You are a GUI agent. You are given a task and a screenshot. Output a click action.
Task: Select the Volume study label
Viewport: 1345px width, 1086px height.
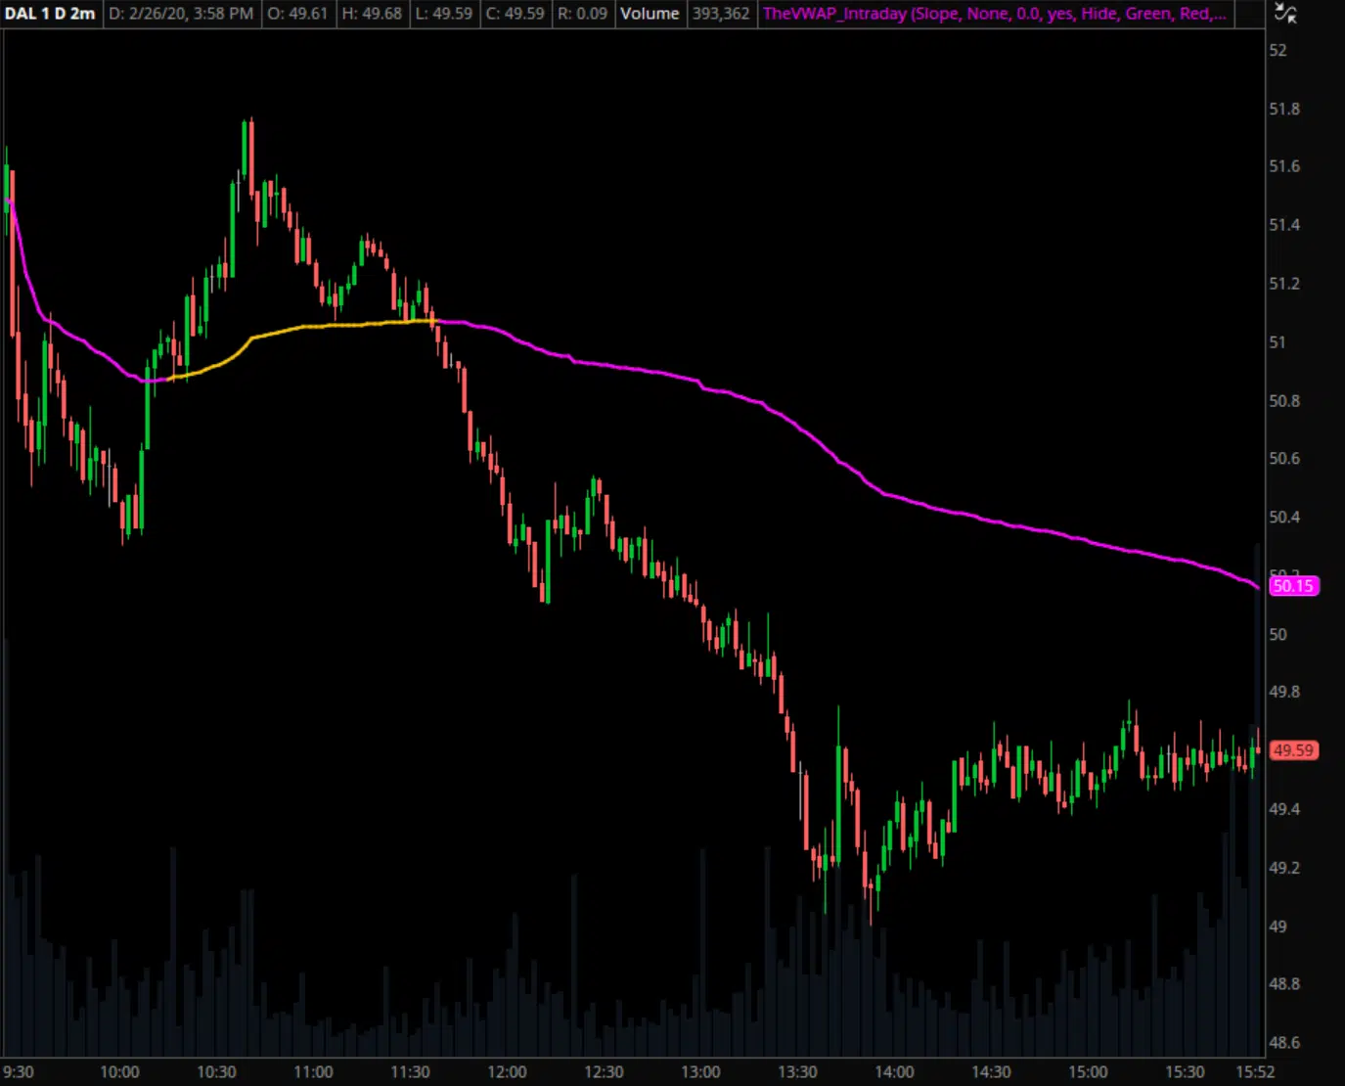point(650,14)
